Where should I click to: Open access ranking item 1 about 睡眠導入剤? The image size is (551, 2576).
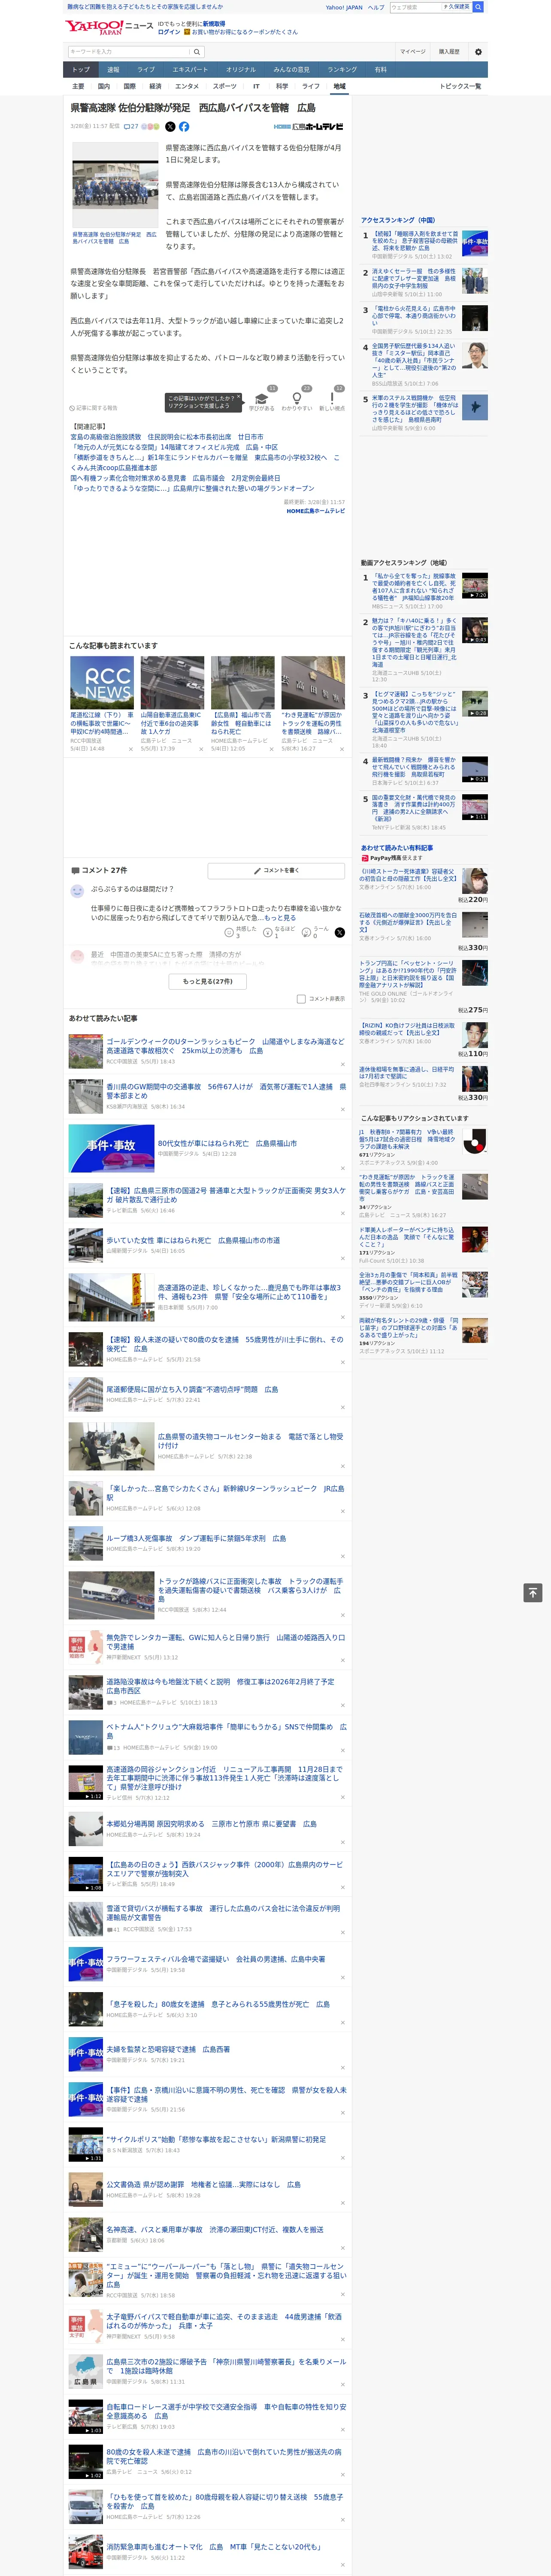pos(414,240)
